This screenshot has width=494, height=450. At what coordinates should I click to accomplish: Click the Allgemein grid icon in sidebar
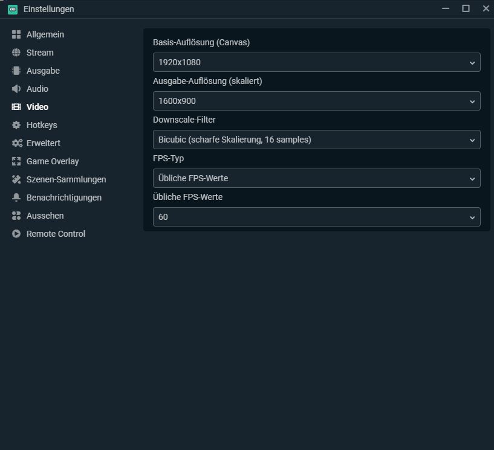pos(16,34)
